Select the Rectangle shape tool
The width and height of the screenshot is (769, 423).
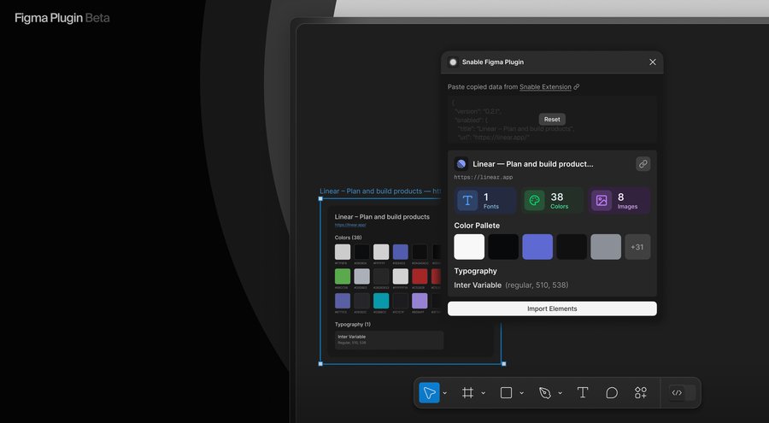point(506,392)
